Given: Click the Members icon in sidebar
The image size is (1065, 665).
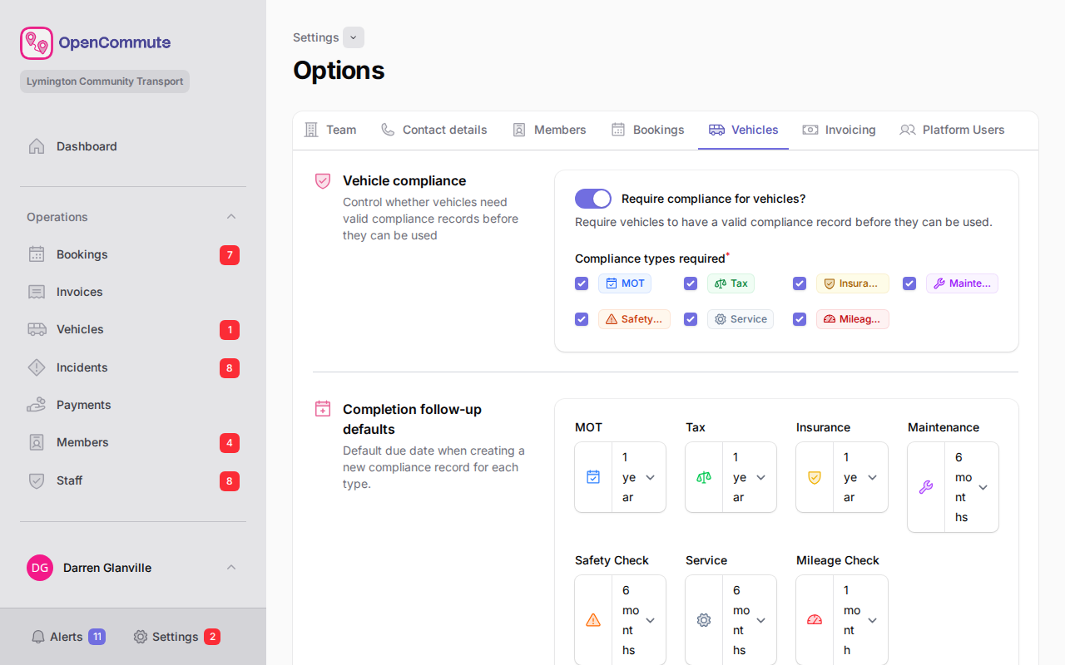Looking at the screenshot, I should click(x=37, y=442).
